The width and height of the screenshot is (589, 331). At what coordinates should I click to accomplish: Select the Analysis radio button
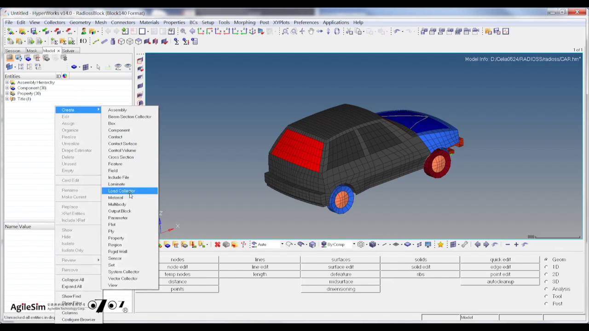click(546, 289)
